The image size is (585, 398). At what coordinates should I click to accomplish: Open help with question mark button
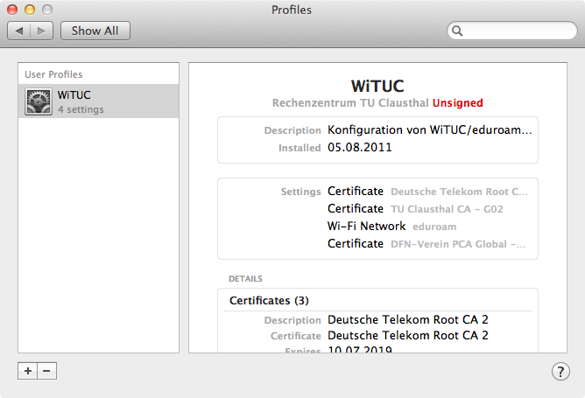click(x=560, y=372)
